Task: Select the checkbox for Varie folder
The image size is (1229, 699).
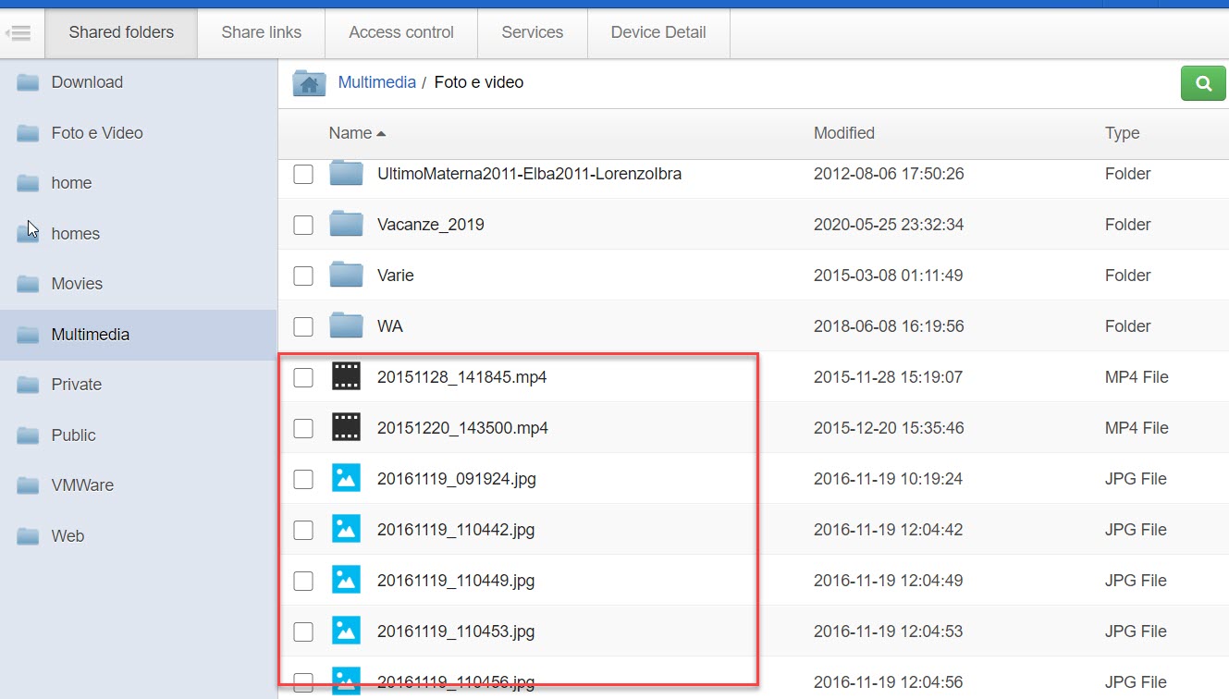Action: 303,276
